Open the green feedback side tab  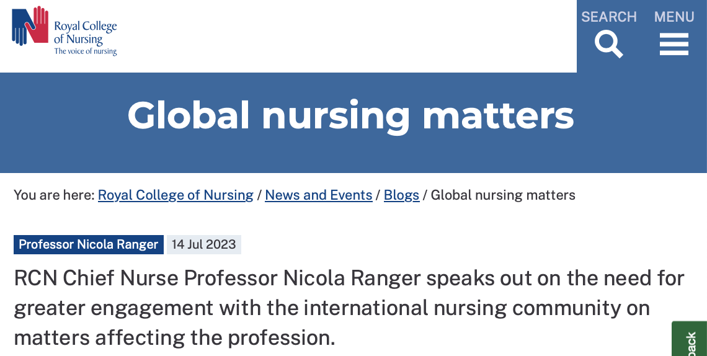(x=690, y=341)
